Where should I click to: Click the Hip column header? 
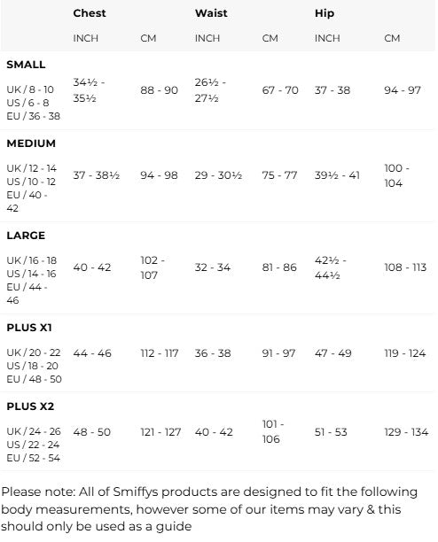point(325,13)
